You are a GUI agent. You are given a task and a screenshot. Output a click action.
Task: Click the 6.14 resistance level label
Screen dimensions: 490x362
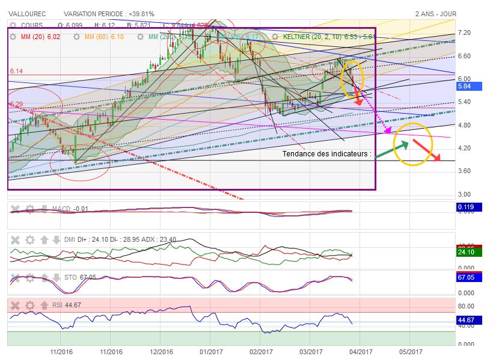point(16,72)
